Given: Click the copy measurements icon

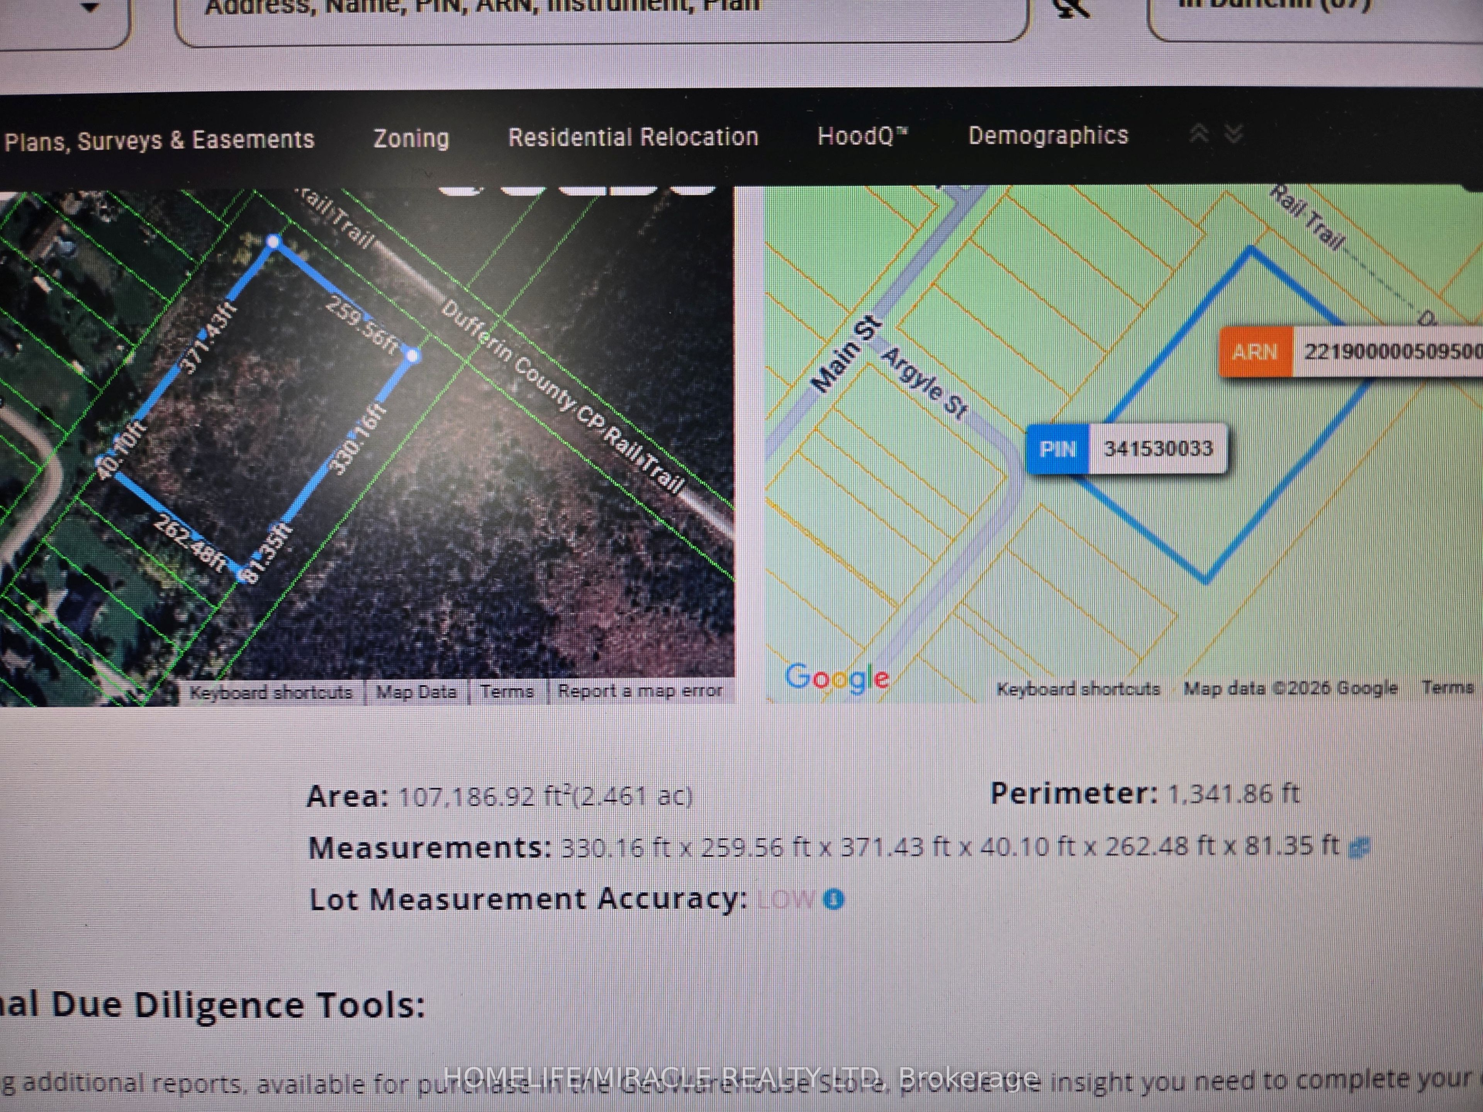Looking at the screenshot, I should coord(1360,847).
